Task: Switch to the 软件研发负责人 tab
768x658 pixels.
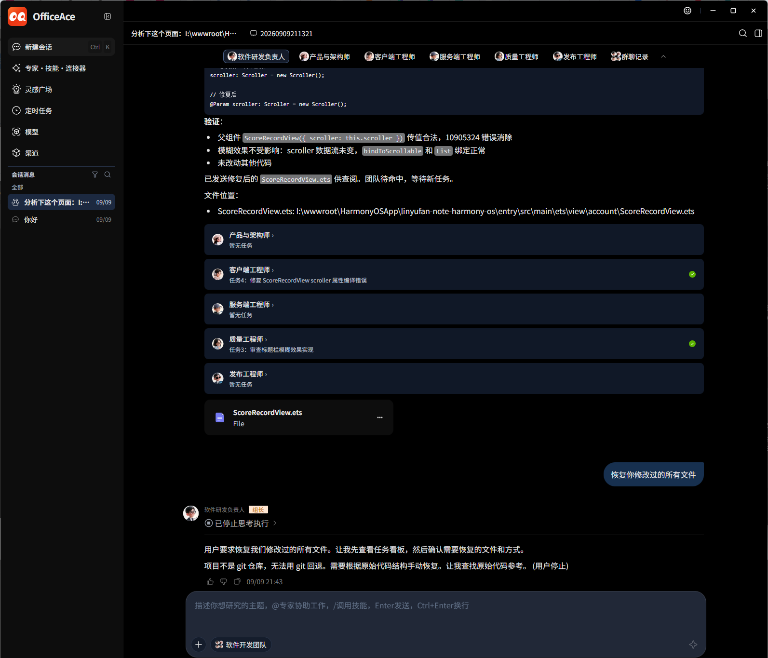Action: (256, 56)
